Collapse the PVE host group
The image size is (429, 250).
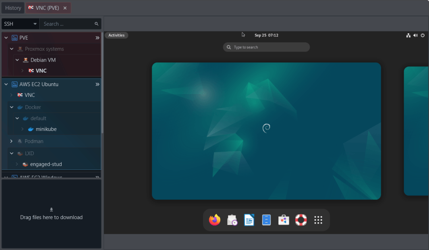pos(6,37)
